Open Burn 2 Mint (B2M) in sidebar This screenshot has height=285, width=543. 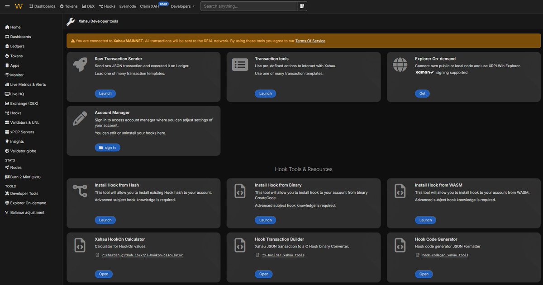pyautogui.click(x=23, y=177)
